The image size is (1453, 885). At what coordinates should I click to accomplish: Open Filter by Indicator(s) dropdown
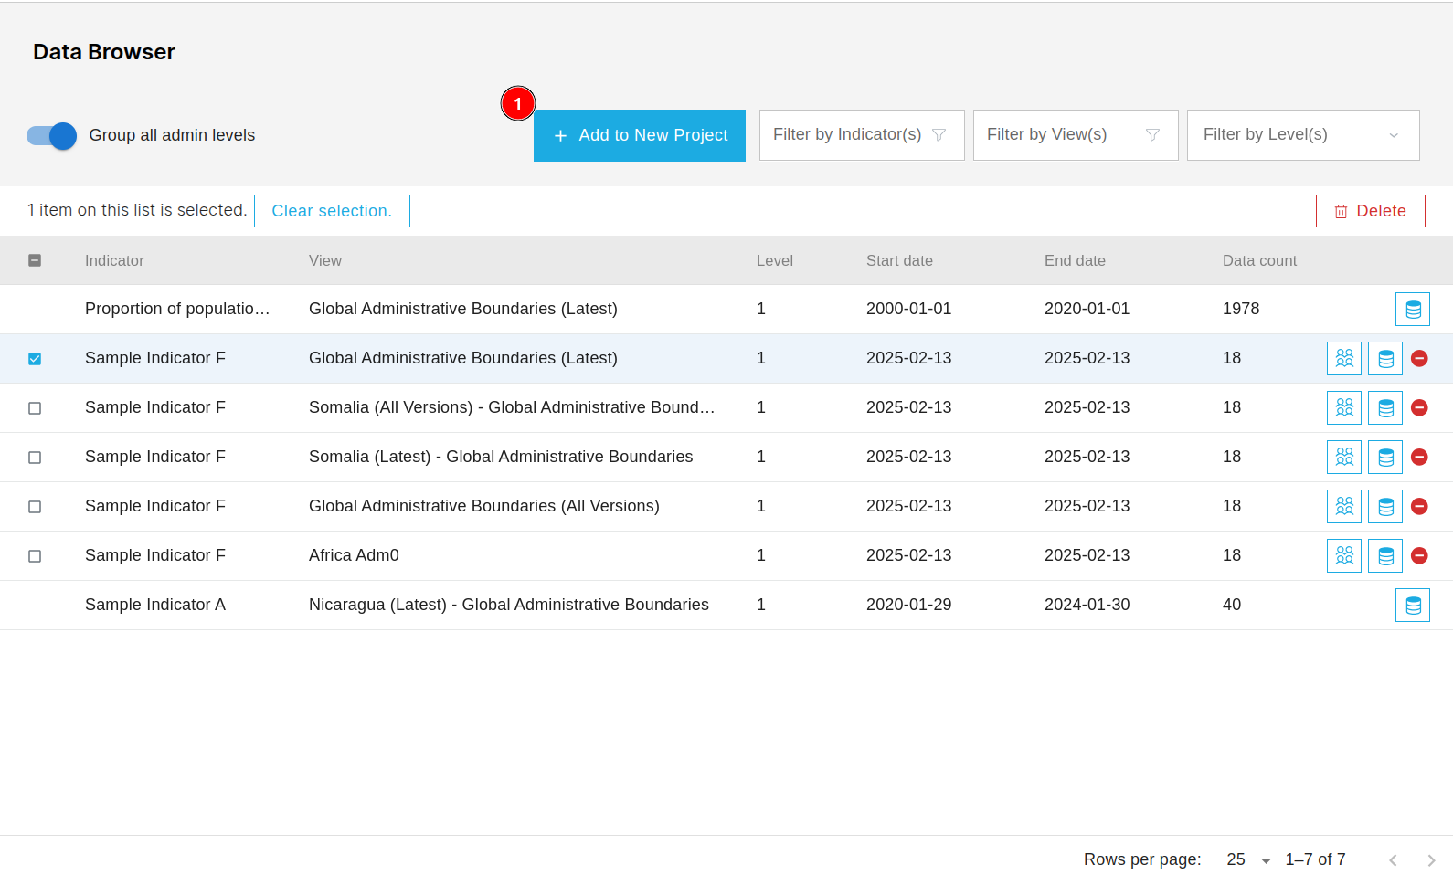862,135
